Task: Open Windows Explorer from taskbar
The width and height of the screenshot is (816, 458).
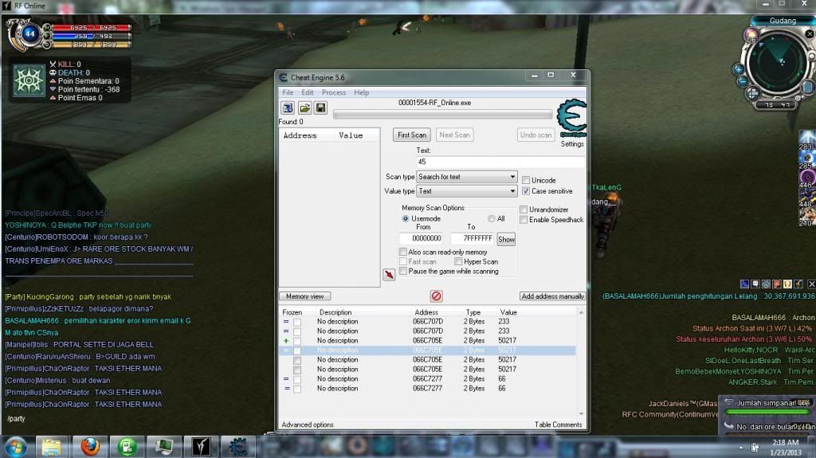Action: (52, 447)
